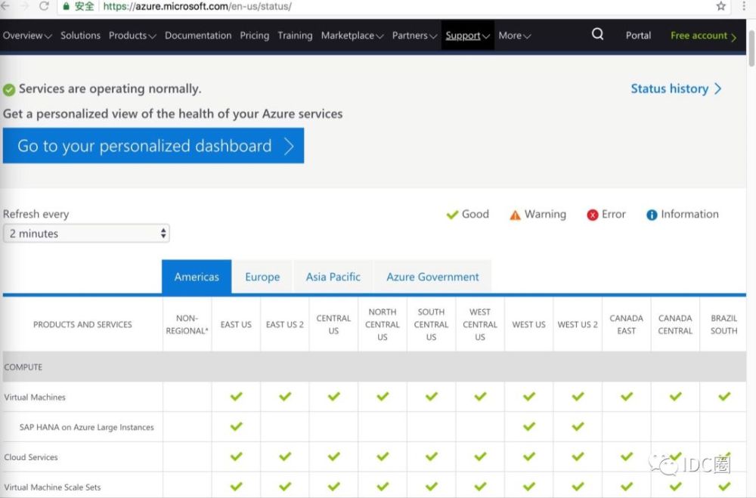
Task: Click the Cloud Services row label
Action: pos(31,457)
